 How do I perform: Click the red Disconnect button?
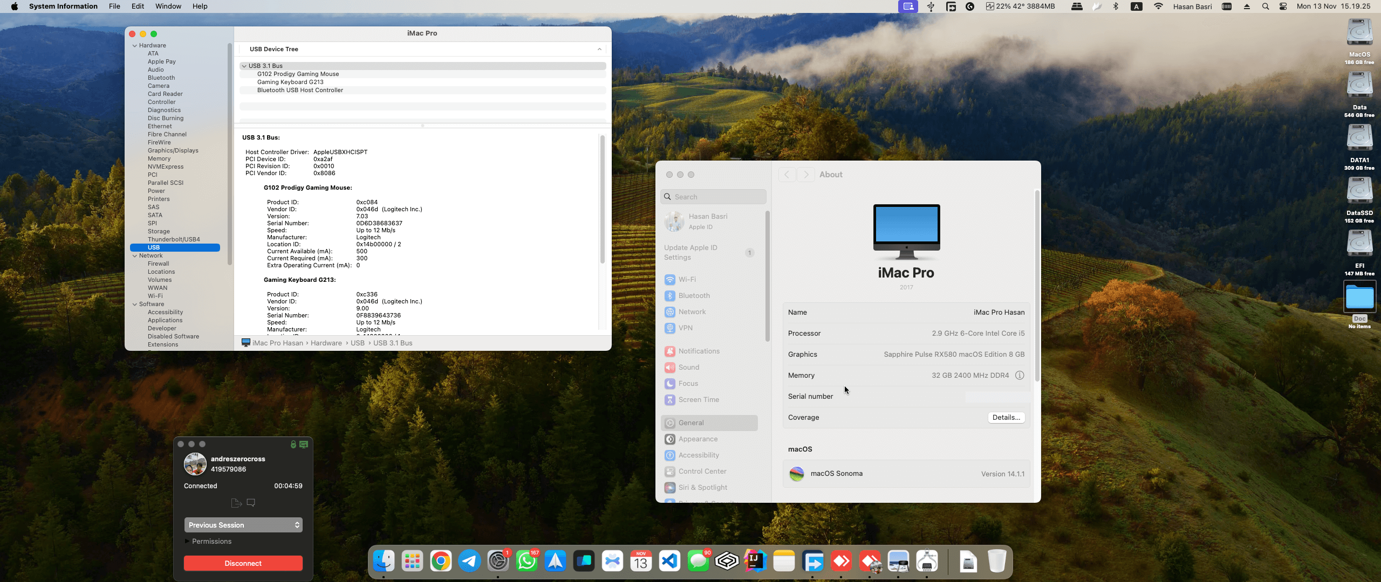[x=243, y=563]
